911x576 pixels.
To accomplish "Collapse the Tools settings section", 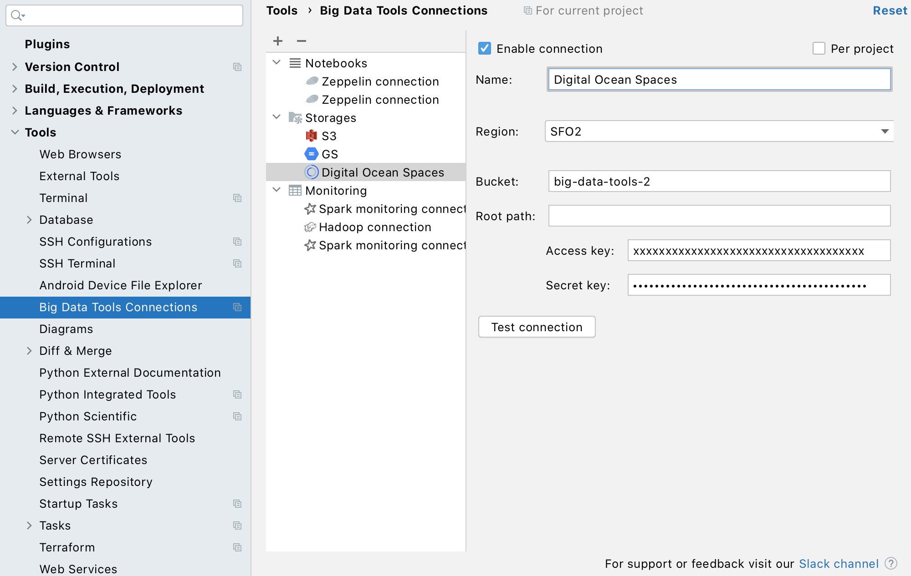I will point(15,132).
